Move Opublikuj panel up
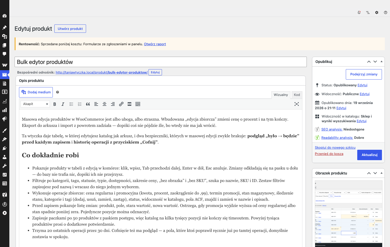390x247 pixels. 369,62
